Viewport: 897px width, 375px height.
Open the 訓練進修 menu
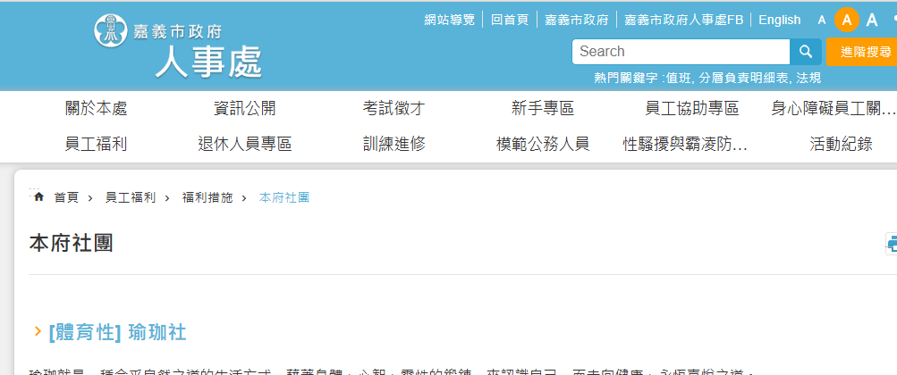click(x=393, y=144)
